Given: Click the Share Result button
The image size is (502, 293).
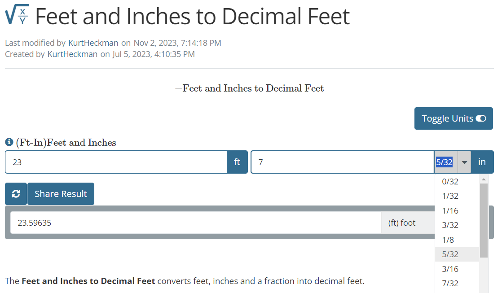Looking at the screenshot, I should (x=61, y=194).
